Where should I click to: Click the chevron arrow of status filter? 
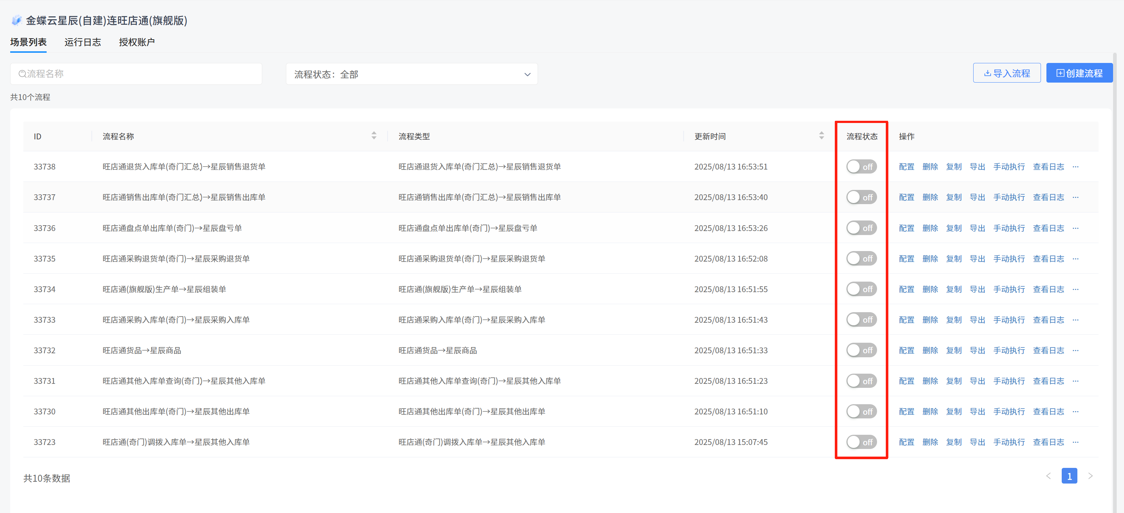pos(527,75)
